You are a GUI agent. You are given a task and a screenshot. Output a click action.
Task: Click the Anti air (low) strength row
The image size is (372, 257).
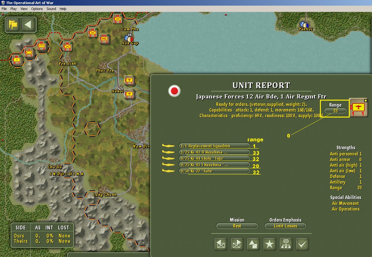[346, 171]
